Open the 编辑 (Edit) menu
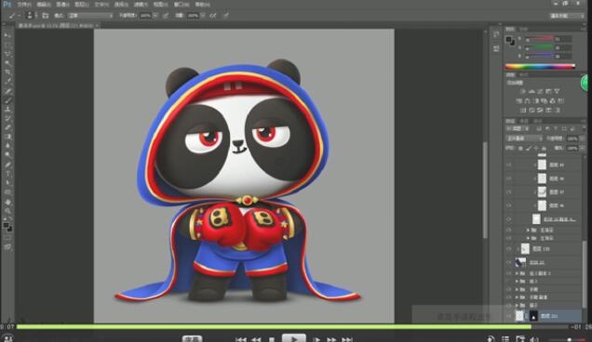The height and width of the screenshot is (342, 592). (x=44, y=5)
